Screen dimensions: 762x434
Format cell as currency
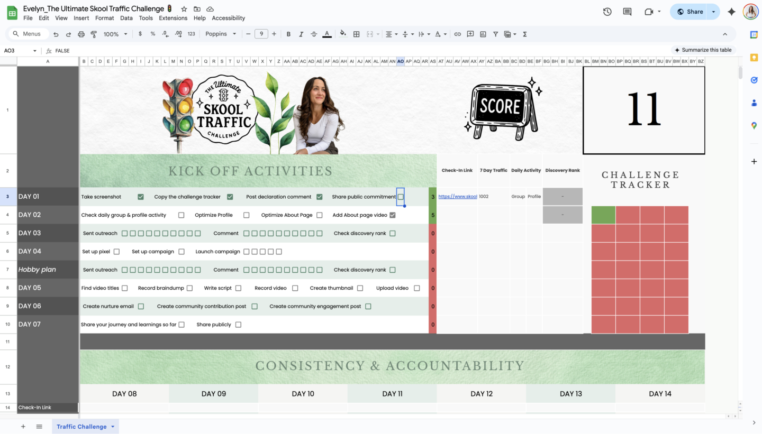click(x=140, y=34)
